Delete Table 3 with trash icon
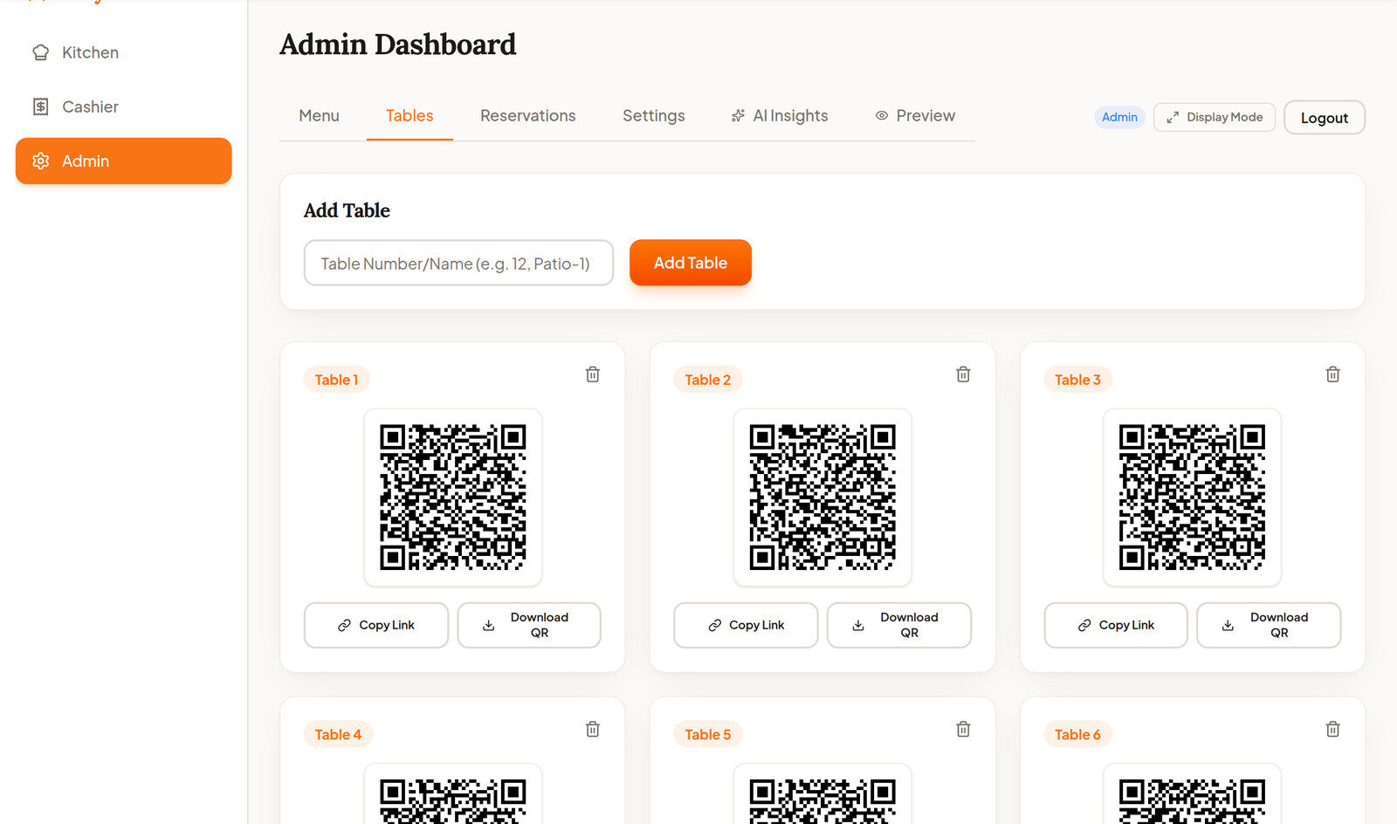Image resolution: width=1397 pixels, height=824 pixels. tap(1332, 374)
